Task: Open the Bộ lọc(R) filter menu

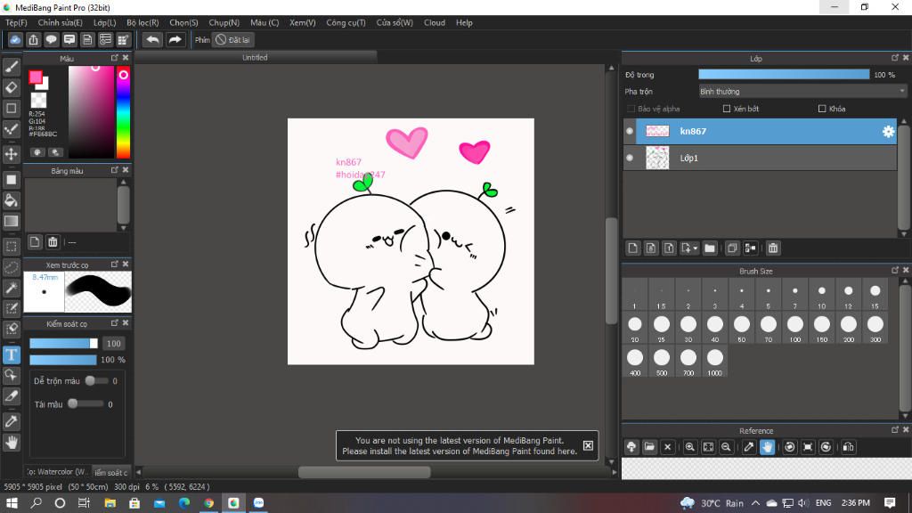Action: pyautogui.click(x=142, y=22)
